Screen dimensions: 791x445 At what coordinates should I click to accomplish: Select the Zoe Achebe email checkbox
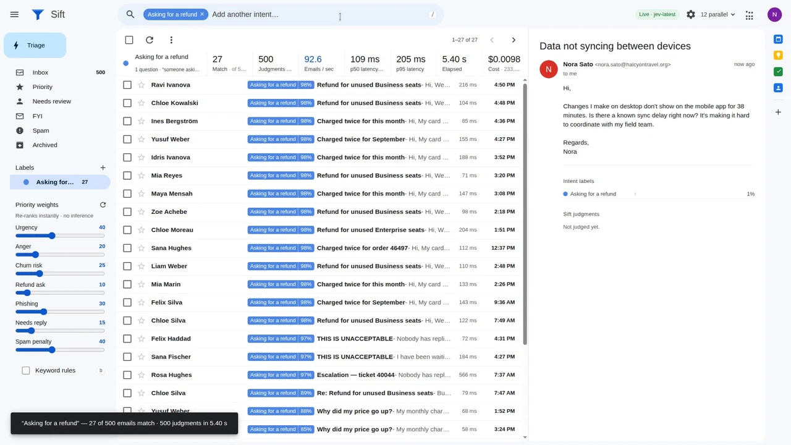[127, 211]
